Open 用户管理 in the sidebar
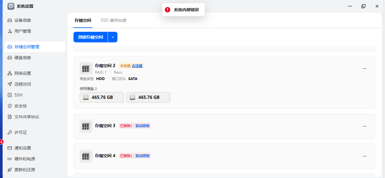Screen dimensions: 385x178 click(35, 31)
